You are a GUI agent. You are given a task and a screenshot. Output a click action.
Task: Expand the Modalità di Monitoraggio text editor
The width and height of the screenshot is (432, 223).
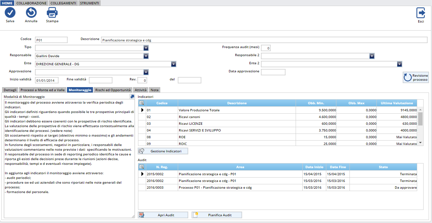click(132, 97)
